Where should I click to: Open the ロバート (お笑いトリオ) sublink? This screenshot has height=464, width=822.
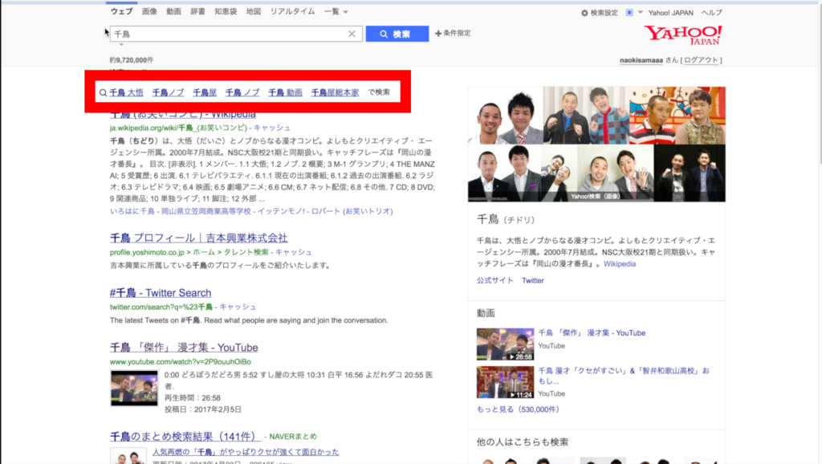(352, 211)
